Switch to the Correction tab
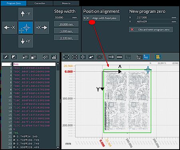This screenshot has height=150, width=180. (x=40, y=3)
